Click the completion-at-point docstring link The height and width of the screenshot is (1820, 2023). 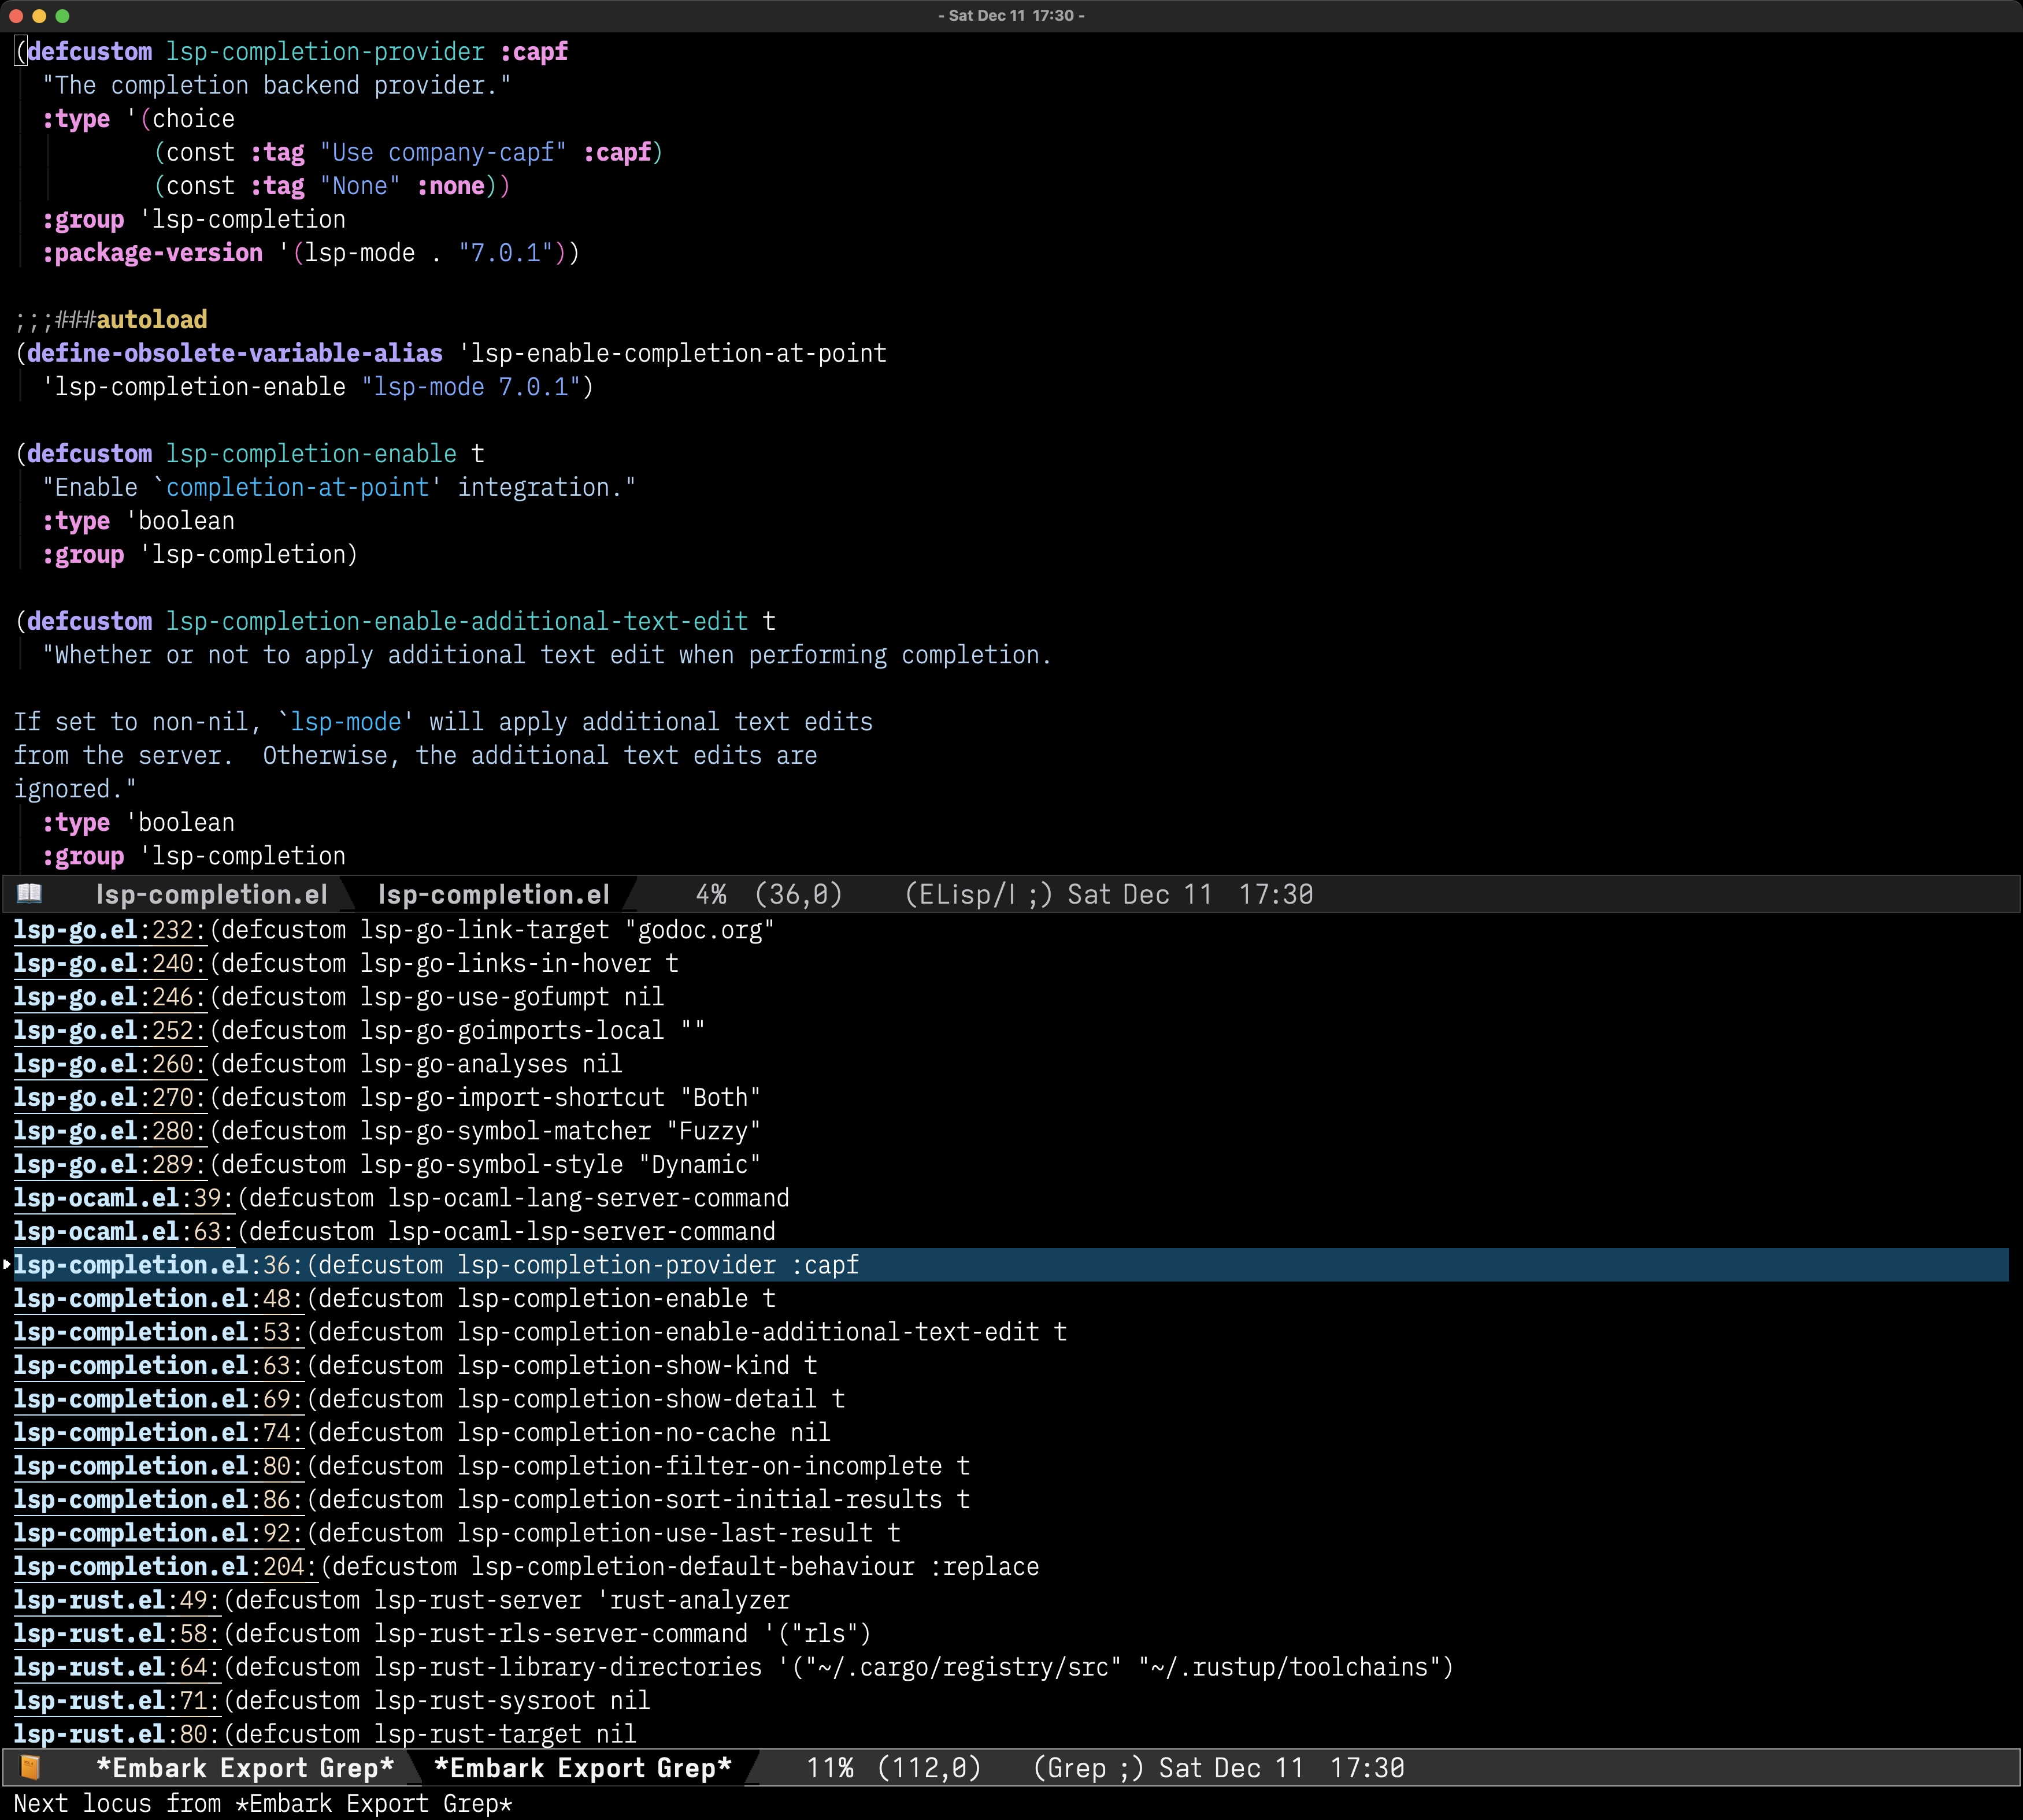[x=297, y=487]
